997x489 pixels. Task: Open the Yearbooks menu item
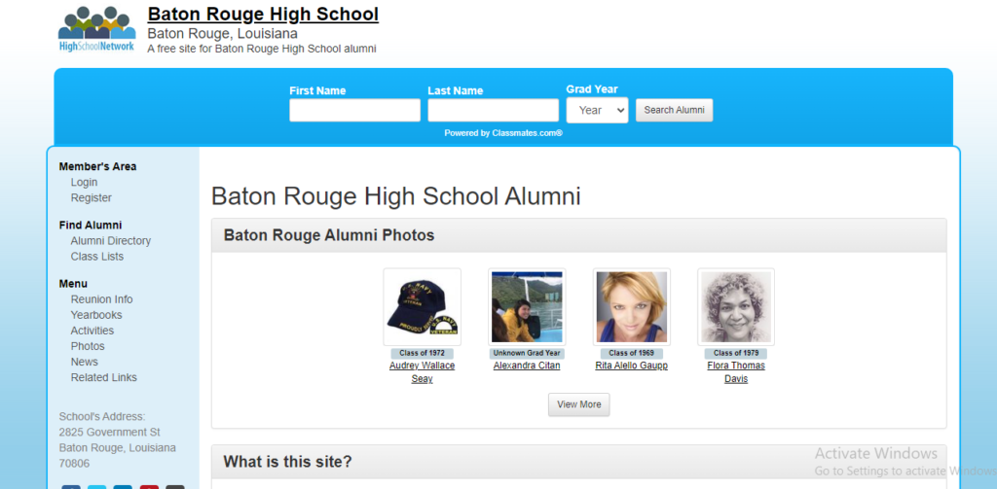click(95, 315)
